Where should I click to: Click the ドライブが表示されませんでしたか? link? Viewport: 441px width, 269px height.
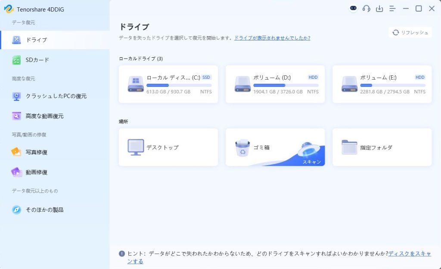(272, 38)
